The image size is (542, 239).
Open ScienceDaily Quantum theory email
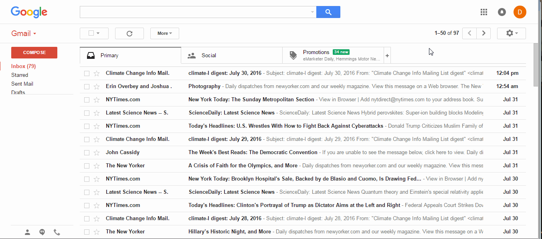click(303, 192)
